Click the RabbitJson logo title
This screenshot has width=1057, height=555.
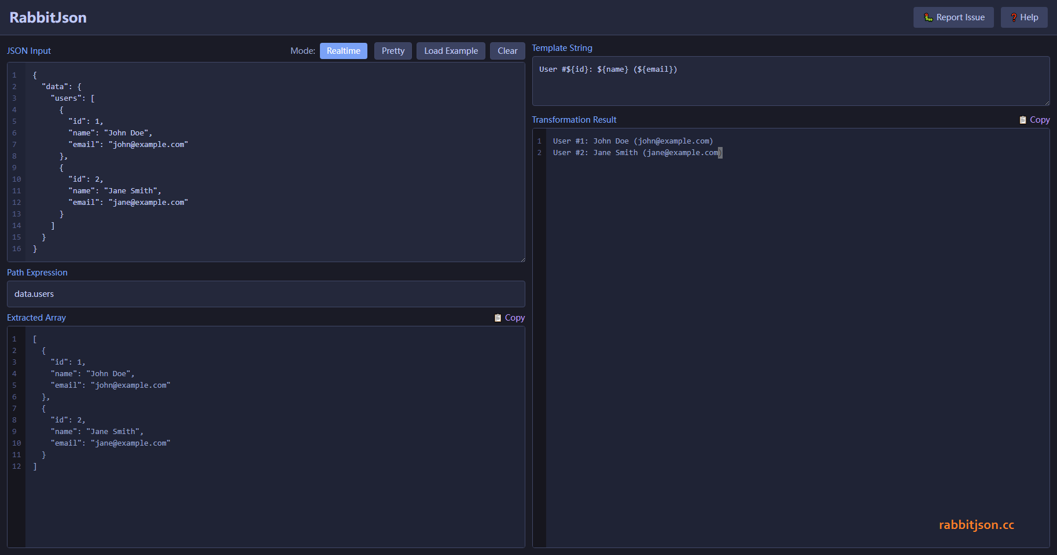[x=48, y=17]
